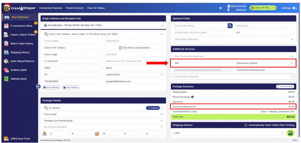The height and width of the screenshot is (143, 301).
Task: Open the United States country dropdown
Action: coord(134,75)
